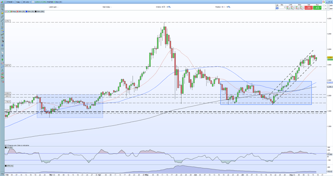Click the small red button left of Price legend

coord(6,11)
